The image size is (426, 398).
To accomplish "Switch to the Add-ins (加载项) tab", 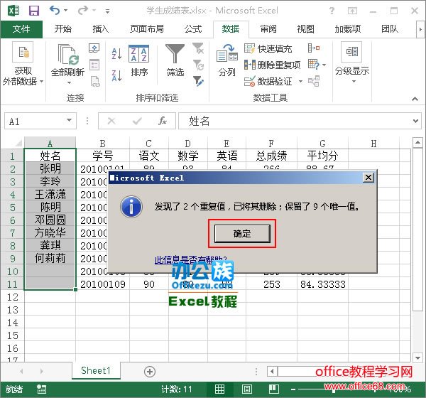I will pos(348,29).
